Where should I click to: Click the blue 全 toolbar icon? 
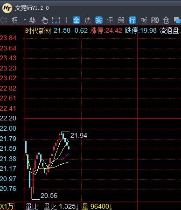[x=77, y=20]
